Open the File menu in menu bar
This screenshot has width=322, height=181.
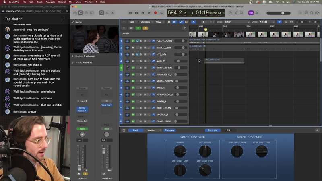24,2
